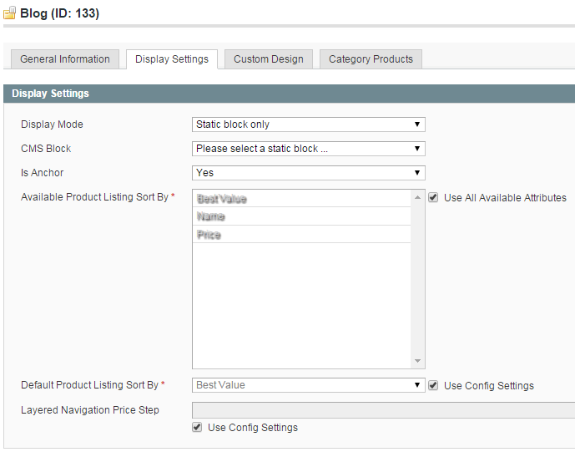Uncheck Use All Available Attributes
575x452 pixels.
(433, 197)
